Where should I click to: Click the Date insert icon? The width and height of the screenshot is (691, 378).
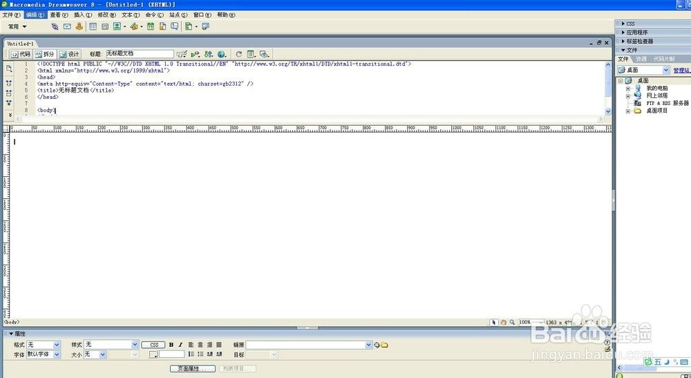[x=151, y=26]
